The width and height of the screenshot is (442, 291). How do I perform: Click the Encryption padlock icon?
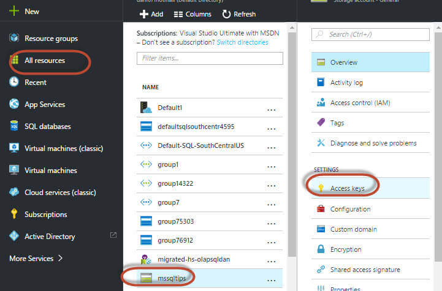point(321,249)
